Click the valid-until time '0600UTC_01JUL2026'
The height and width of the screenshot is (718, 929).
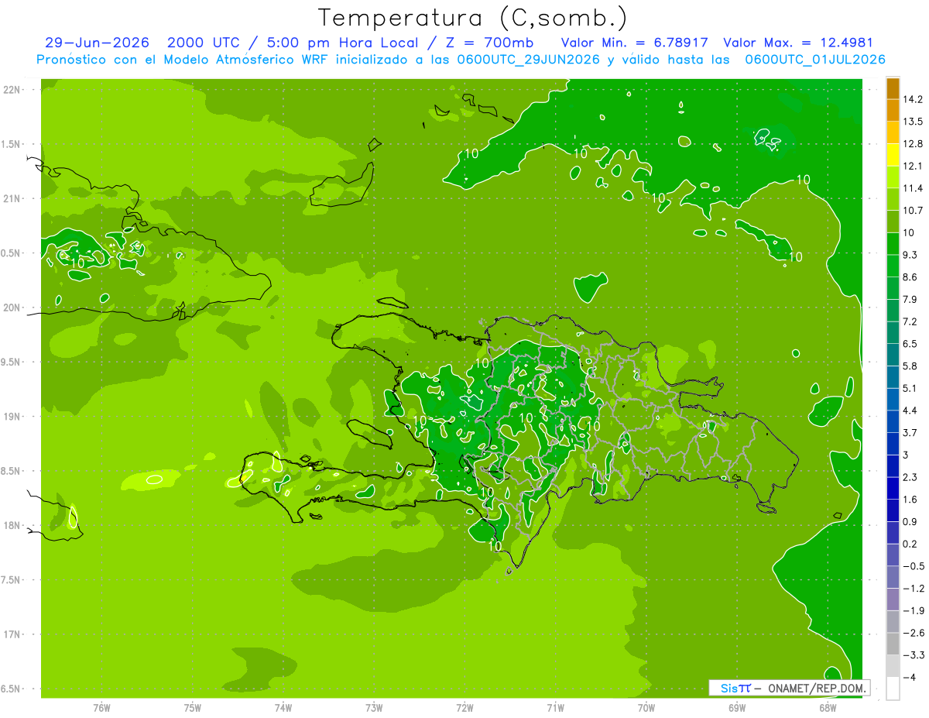pyautogui.click(x=815, y=60)
